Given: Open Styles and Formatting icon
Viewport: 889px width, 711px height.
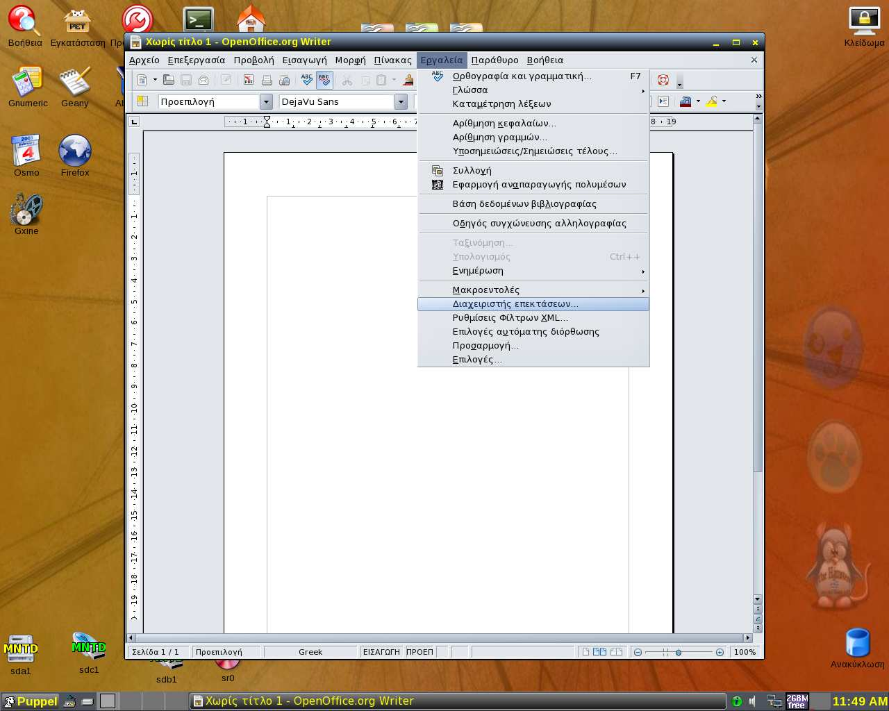Looking at the screenshot, I should click(x=142, y=101).
